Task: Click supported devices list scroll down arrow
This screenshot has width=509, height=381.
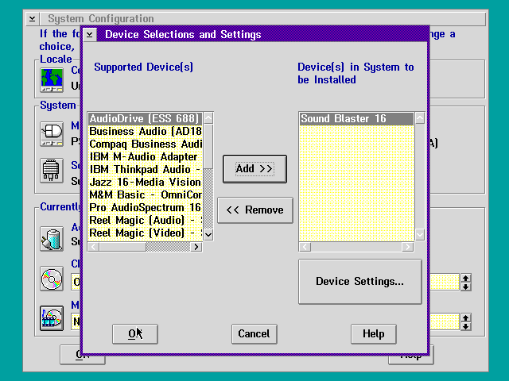Action: (208, 234)
